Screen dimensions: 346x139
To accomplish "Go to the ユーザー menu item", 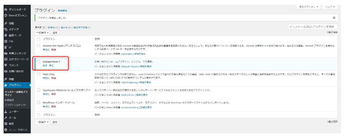I will pos(14,112).
